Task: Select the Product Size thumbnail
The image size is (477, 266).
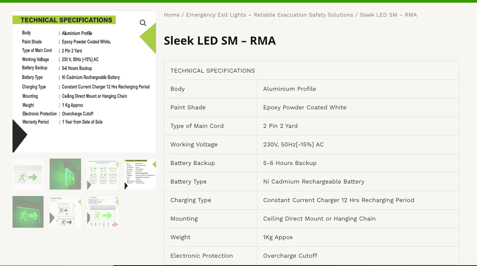Action: click(x=65, y=212)
